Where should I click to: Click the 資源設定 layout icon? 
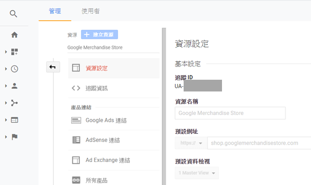pos(76,68)
